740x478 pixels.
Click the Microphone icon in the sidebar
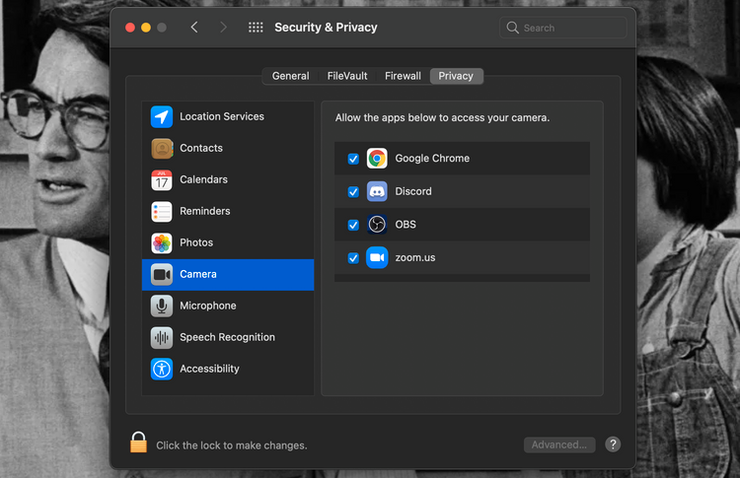[162, 306]
